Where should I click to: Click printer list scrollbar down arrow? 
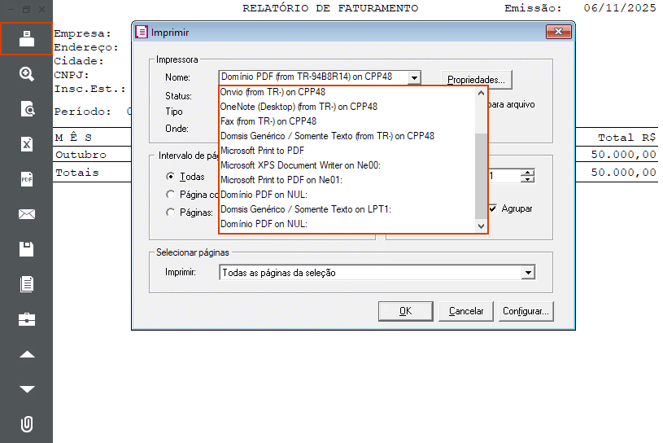pyautogui.click(x=480, y=226)
